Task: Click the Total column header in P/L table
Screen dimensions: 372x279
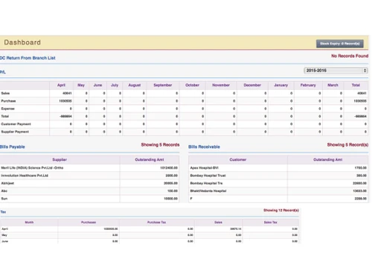Action: click(356, 85)
